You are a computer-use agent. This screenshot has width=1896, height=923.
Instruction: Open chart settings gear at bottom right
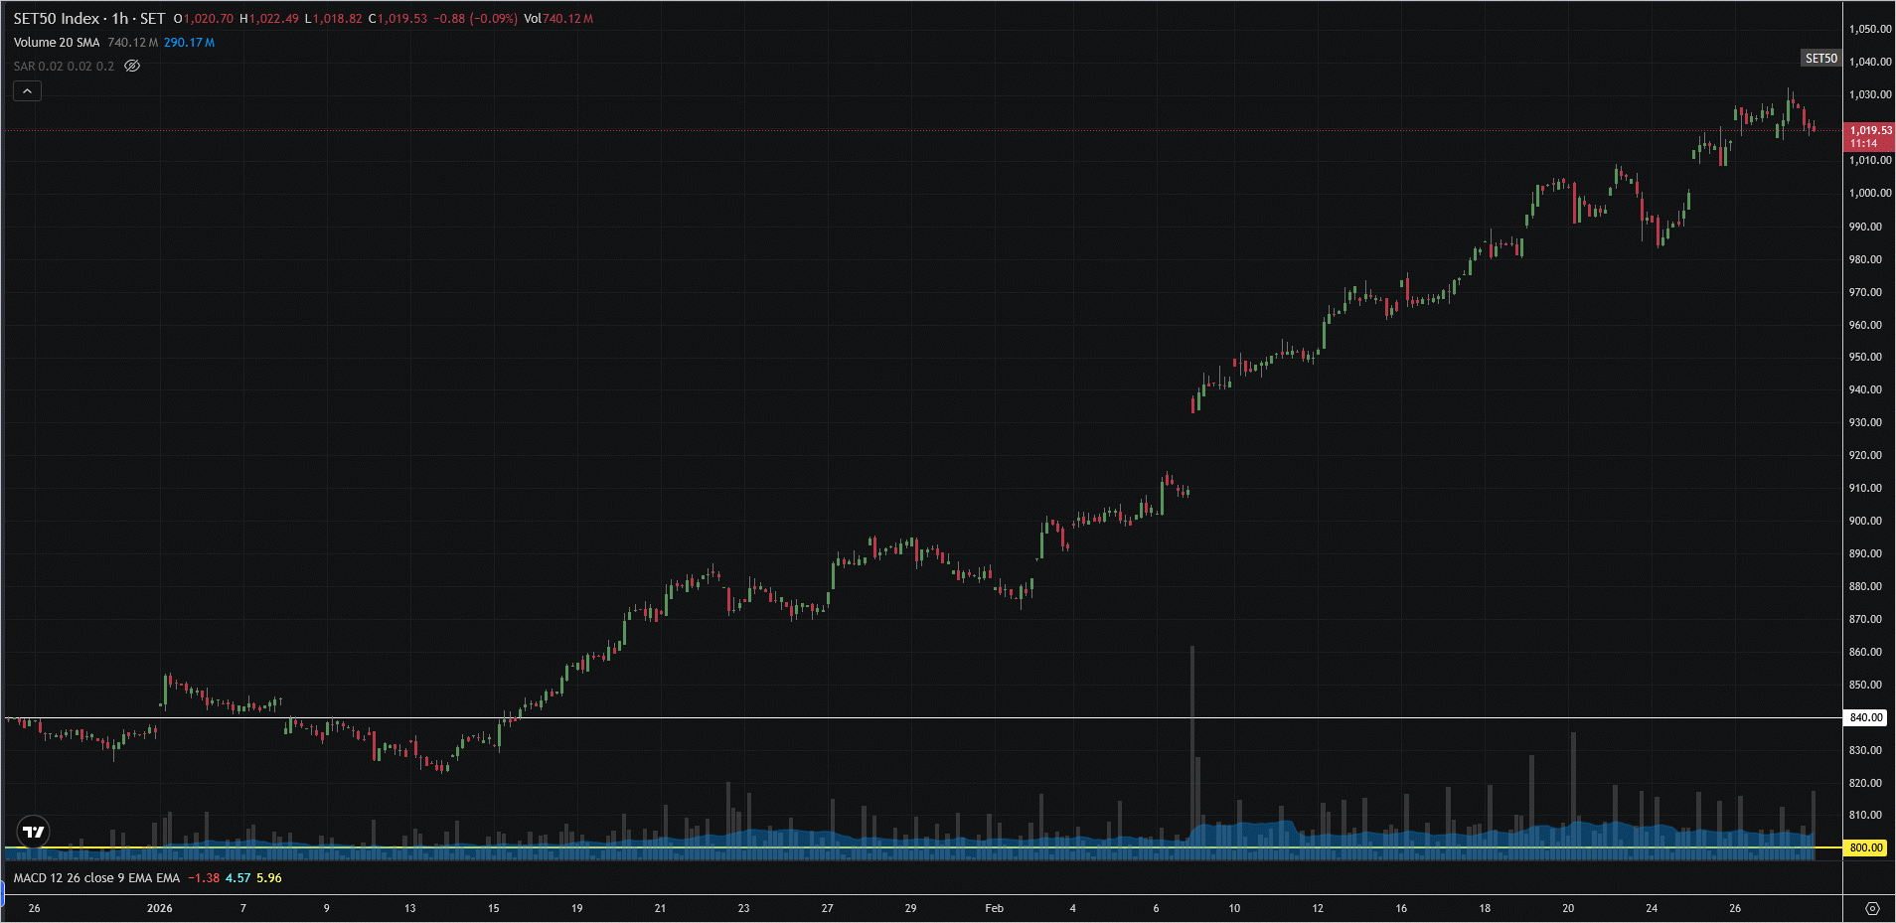point(1872,908)
